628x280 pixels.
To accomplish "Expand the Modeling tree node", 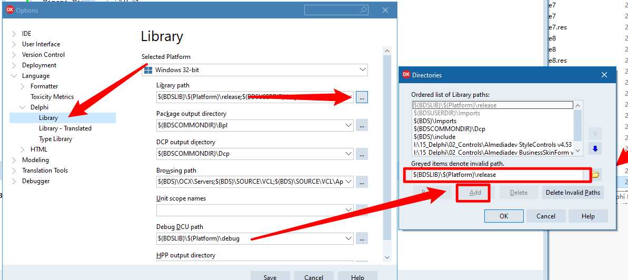I will click(14, 160).
